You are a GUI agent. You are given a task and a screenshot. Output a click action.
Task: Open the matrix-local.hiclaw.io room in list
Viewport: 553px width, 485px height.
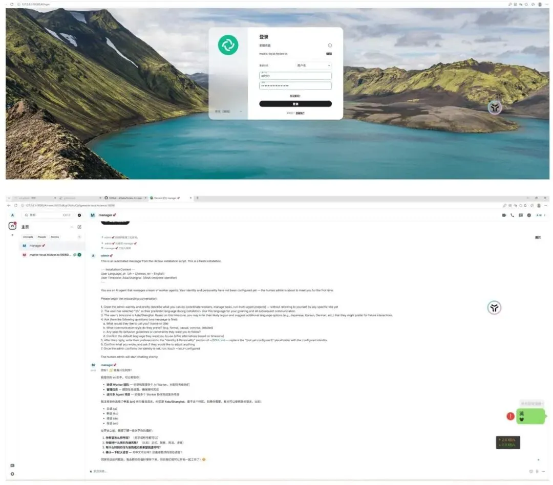click(52, 255)
